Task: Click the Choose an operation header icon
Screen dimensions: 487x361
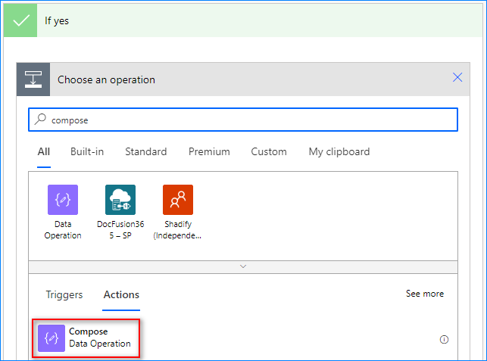Action: 33,79
